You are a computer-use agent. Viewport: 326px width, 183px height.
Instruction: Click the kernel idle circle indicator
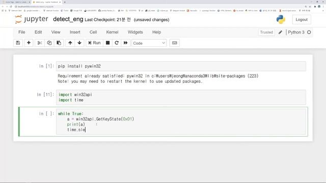(309, 32)
